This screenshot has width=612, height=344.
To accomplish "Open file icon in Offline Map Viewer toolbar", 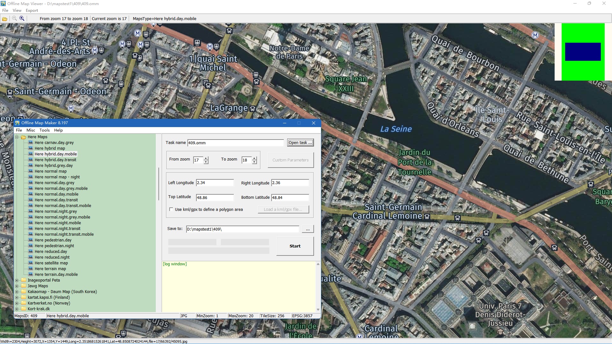I will pos(5,19).
